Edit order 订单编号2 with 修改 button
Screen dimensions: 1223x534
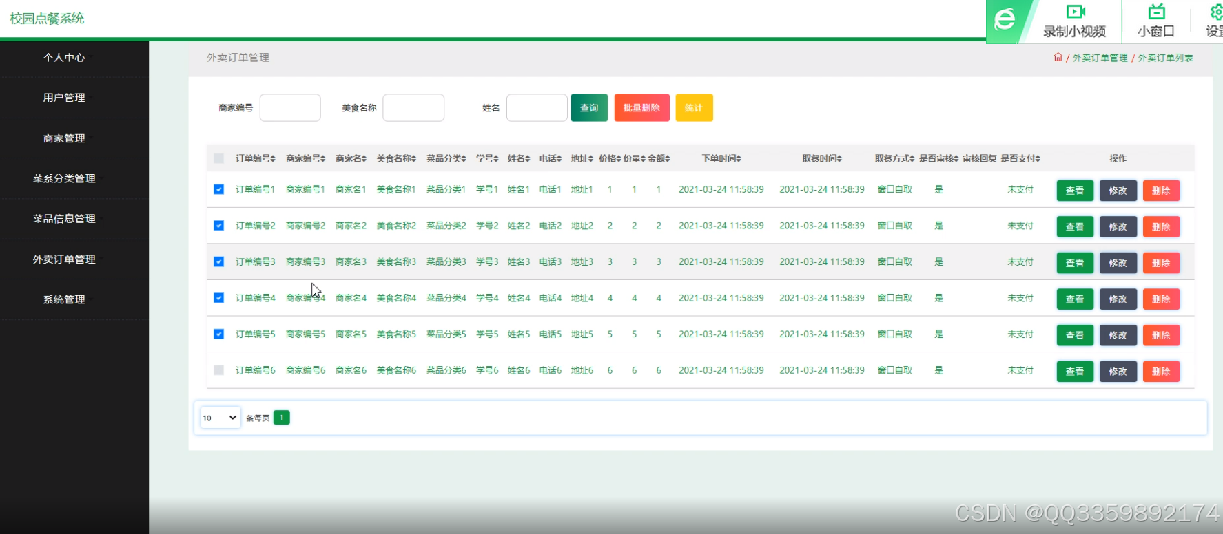point(1118,226)
